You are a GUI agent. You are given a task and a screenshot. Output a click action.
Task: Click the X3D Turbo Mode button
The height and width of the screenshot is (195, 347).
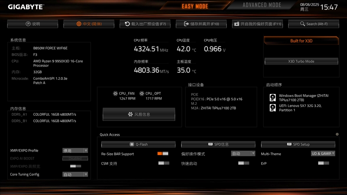pyautogui.click(x=301, y=61)
